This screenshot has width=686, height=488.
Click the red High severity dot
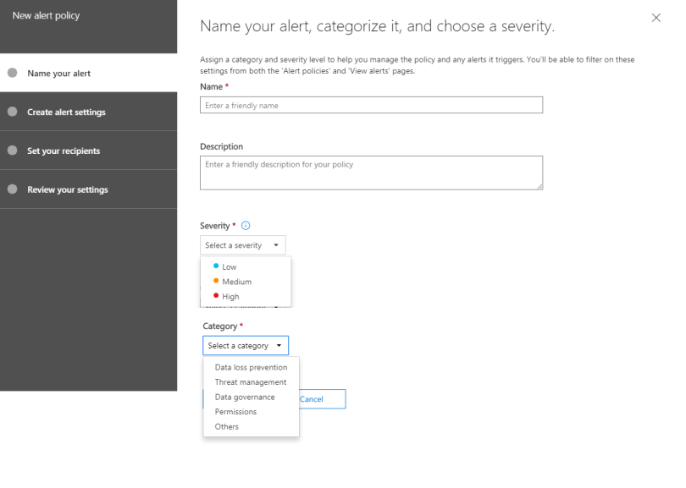(x=216, y=296)
